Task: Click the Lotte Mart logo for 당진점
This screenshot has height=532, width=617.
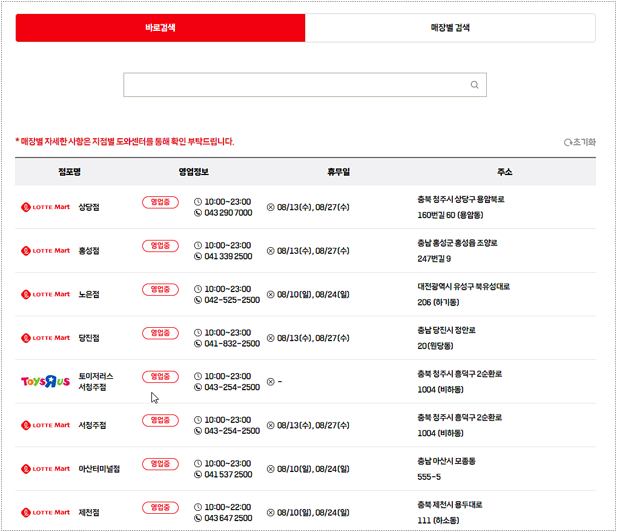Action: (x=45, y=338)
